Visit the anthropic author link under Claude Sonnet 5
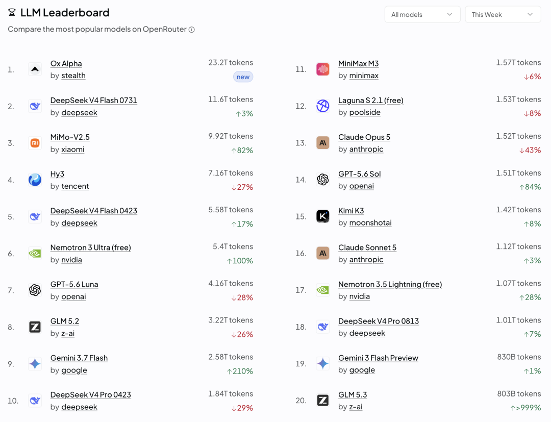This screenshot has height=422, width=551. [366, 260]
